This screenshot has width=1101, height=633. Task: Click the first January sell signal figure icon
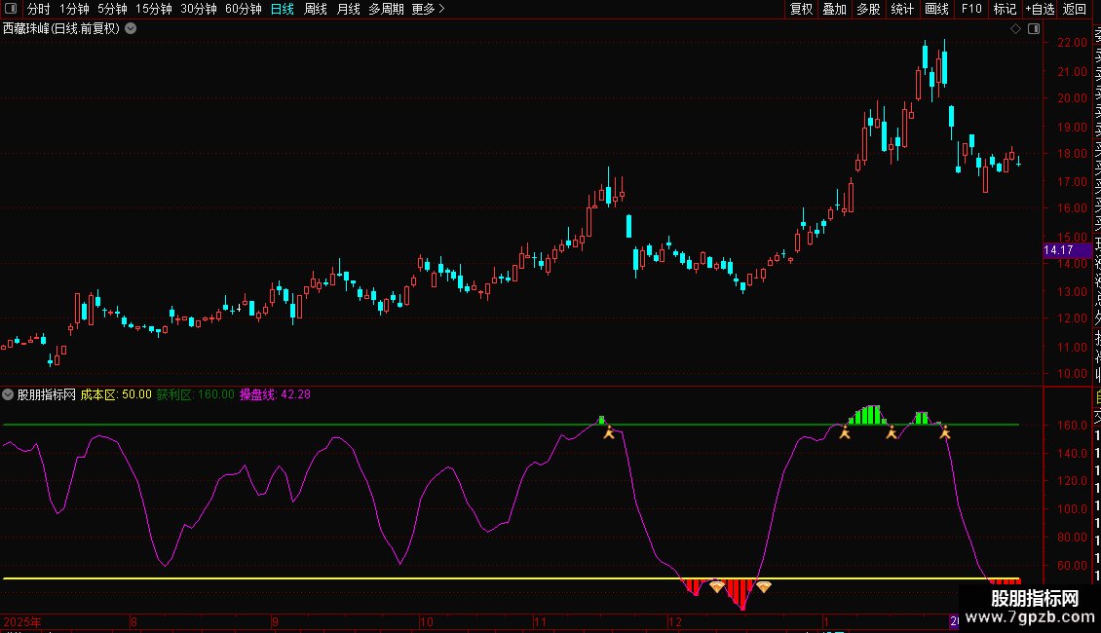pyautogui.click(x=845, y=432)
